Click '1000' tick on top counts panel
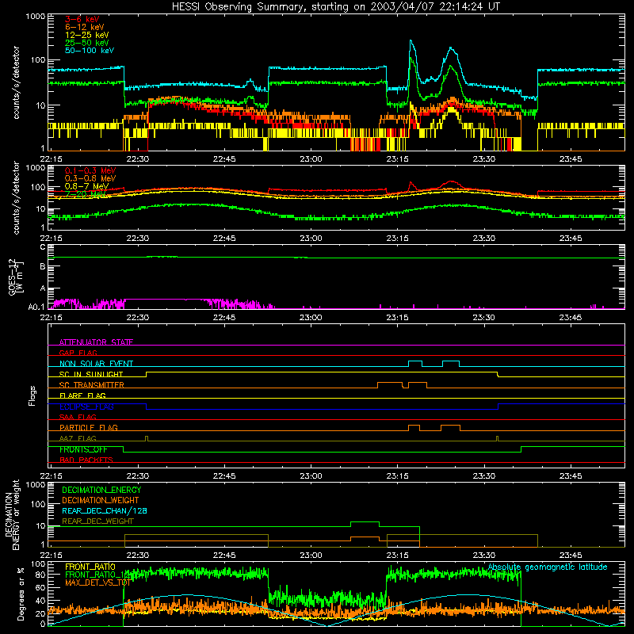This screenshot has width=634, height=634. (x=36, y=17)
